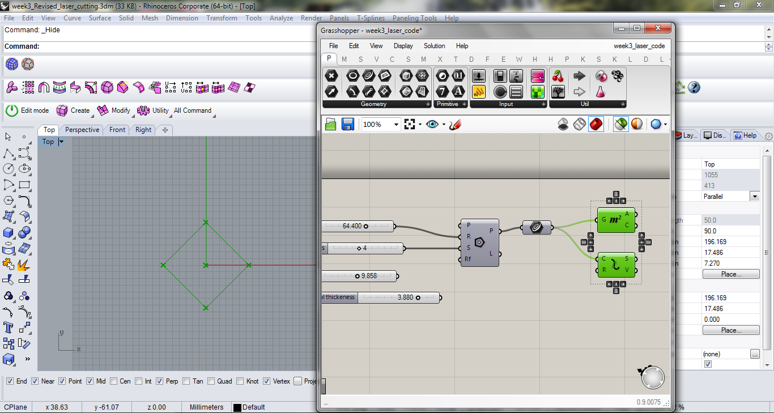Click the Modify T-Splines button
This screenshot has width=774, height=413.
click(x=114, y=110)
